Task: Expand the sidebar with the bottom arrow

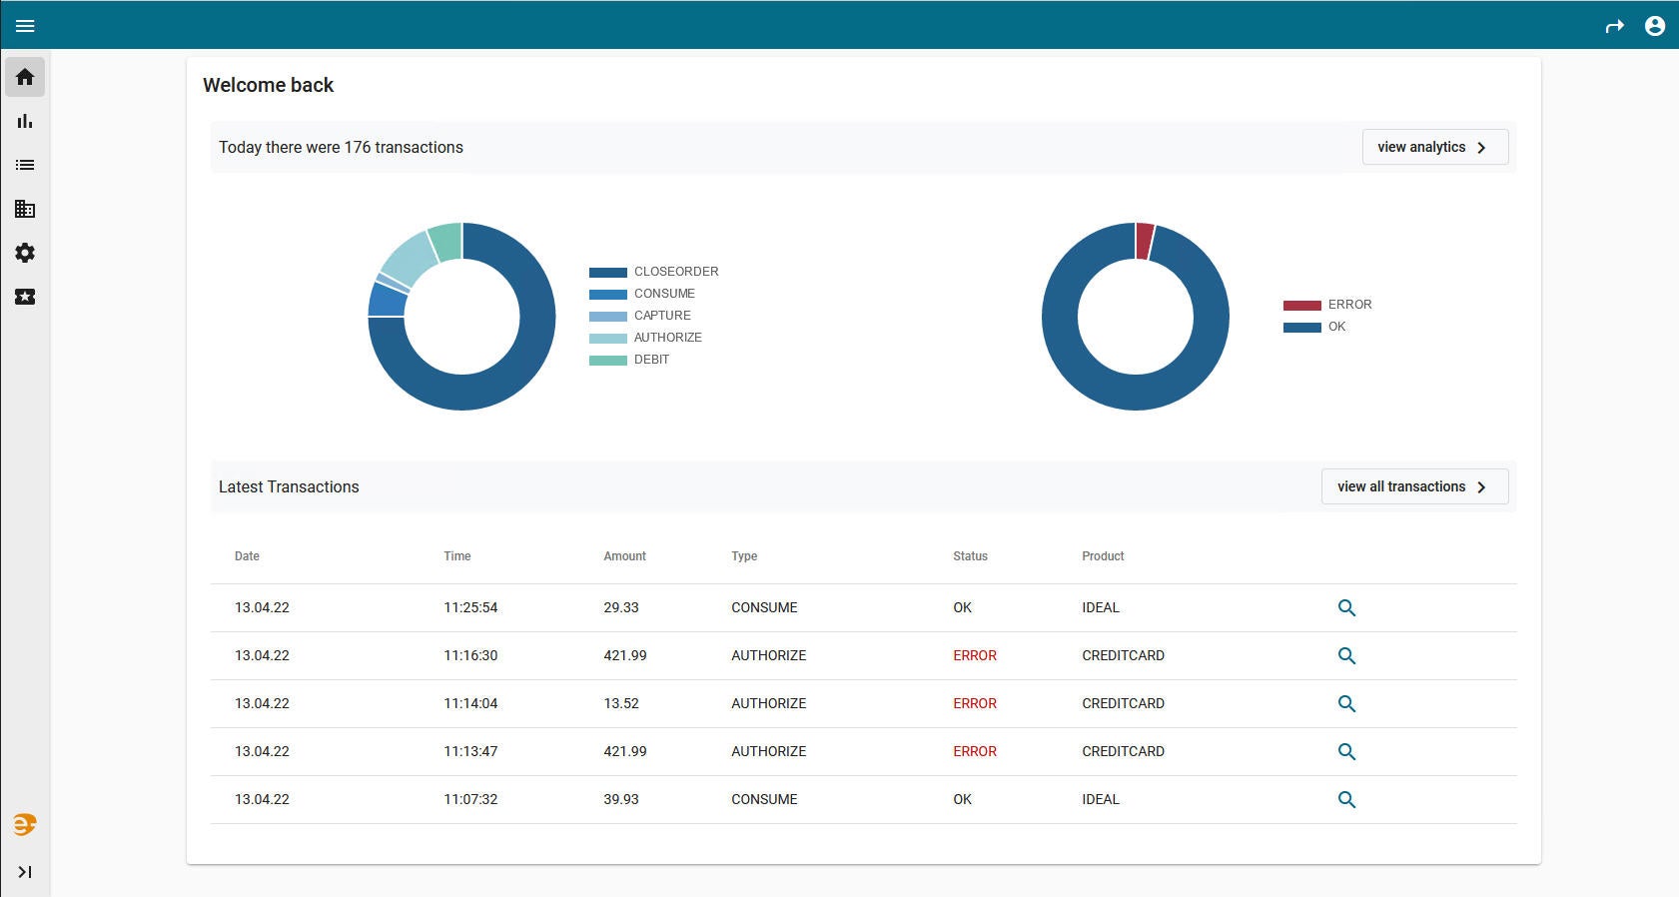Action: 25,872
